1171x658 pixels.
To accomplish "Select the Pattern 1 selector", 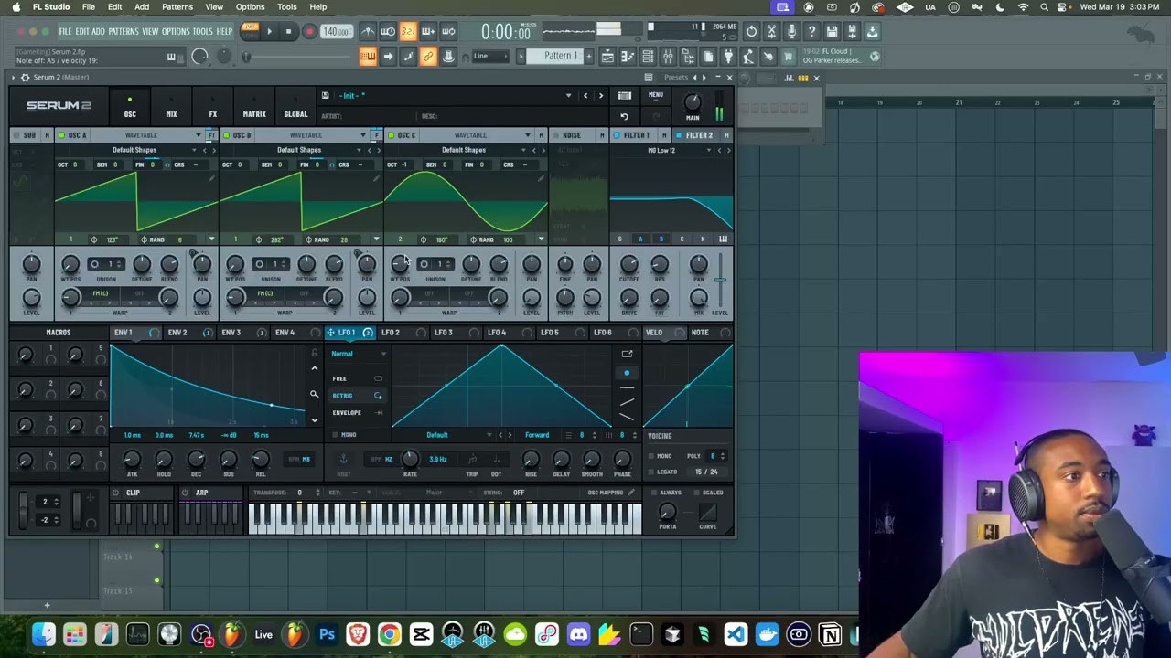I will [x=561, y=57].
